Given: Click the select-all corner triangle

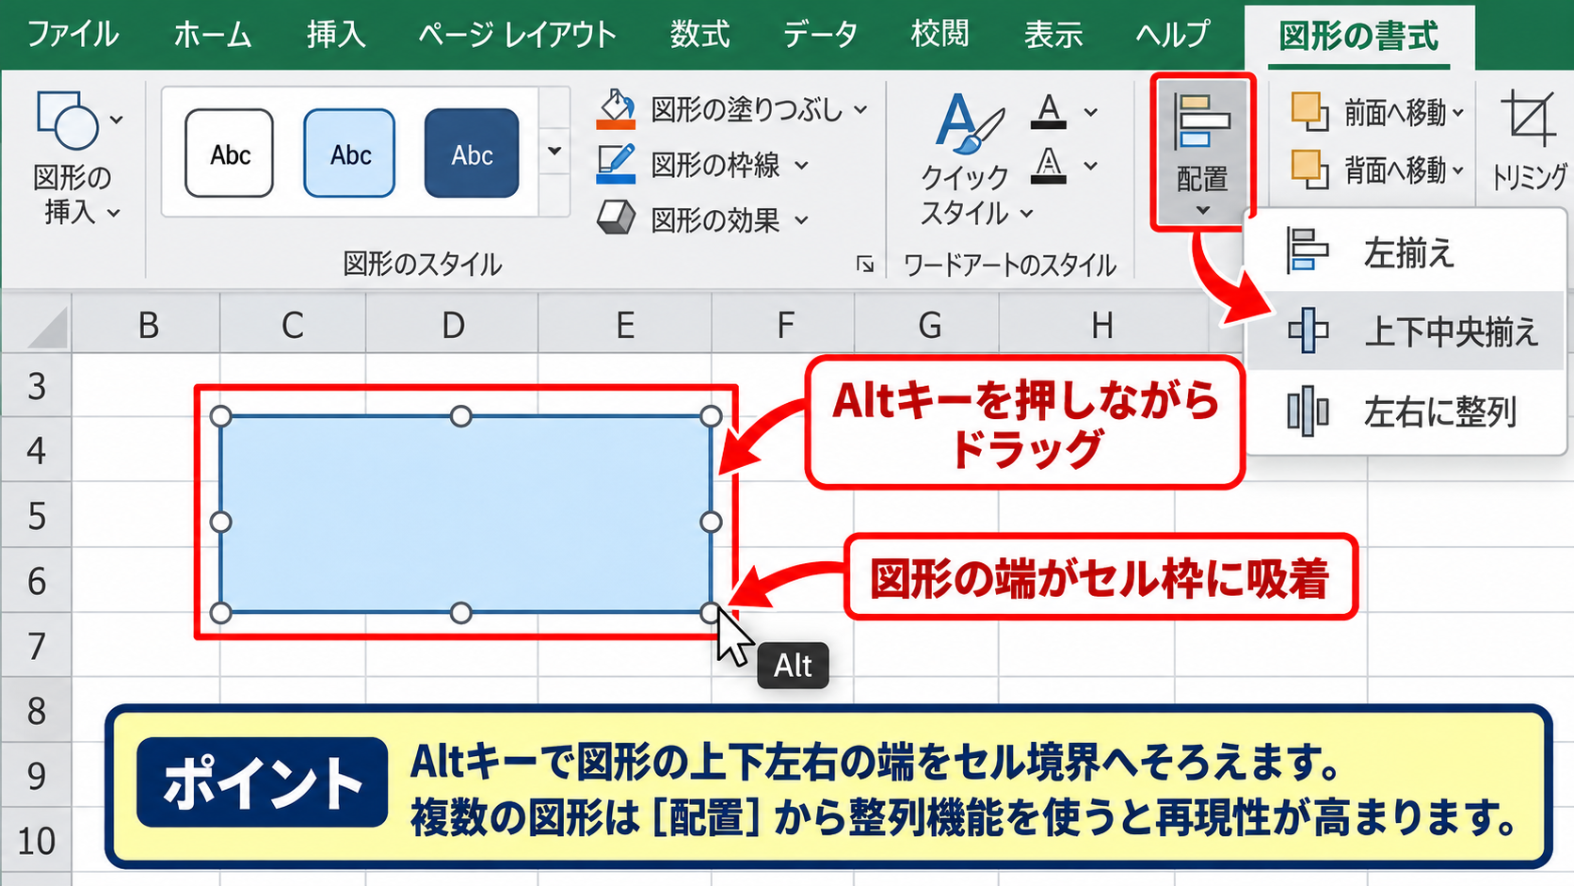Looking at the screenshot, I should [x=48, y=328].
